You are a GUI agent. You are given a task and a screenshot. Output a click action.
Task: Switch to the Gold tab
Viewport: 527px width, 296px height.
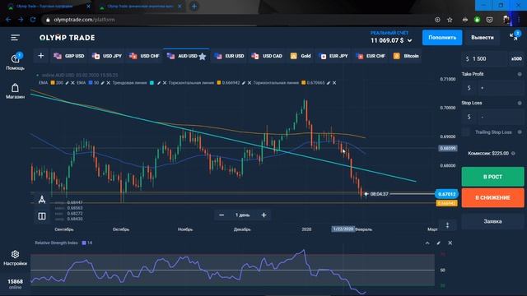point(301,56)
